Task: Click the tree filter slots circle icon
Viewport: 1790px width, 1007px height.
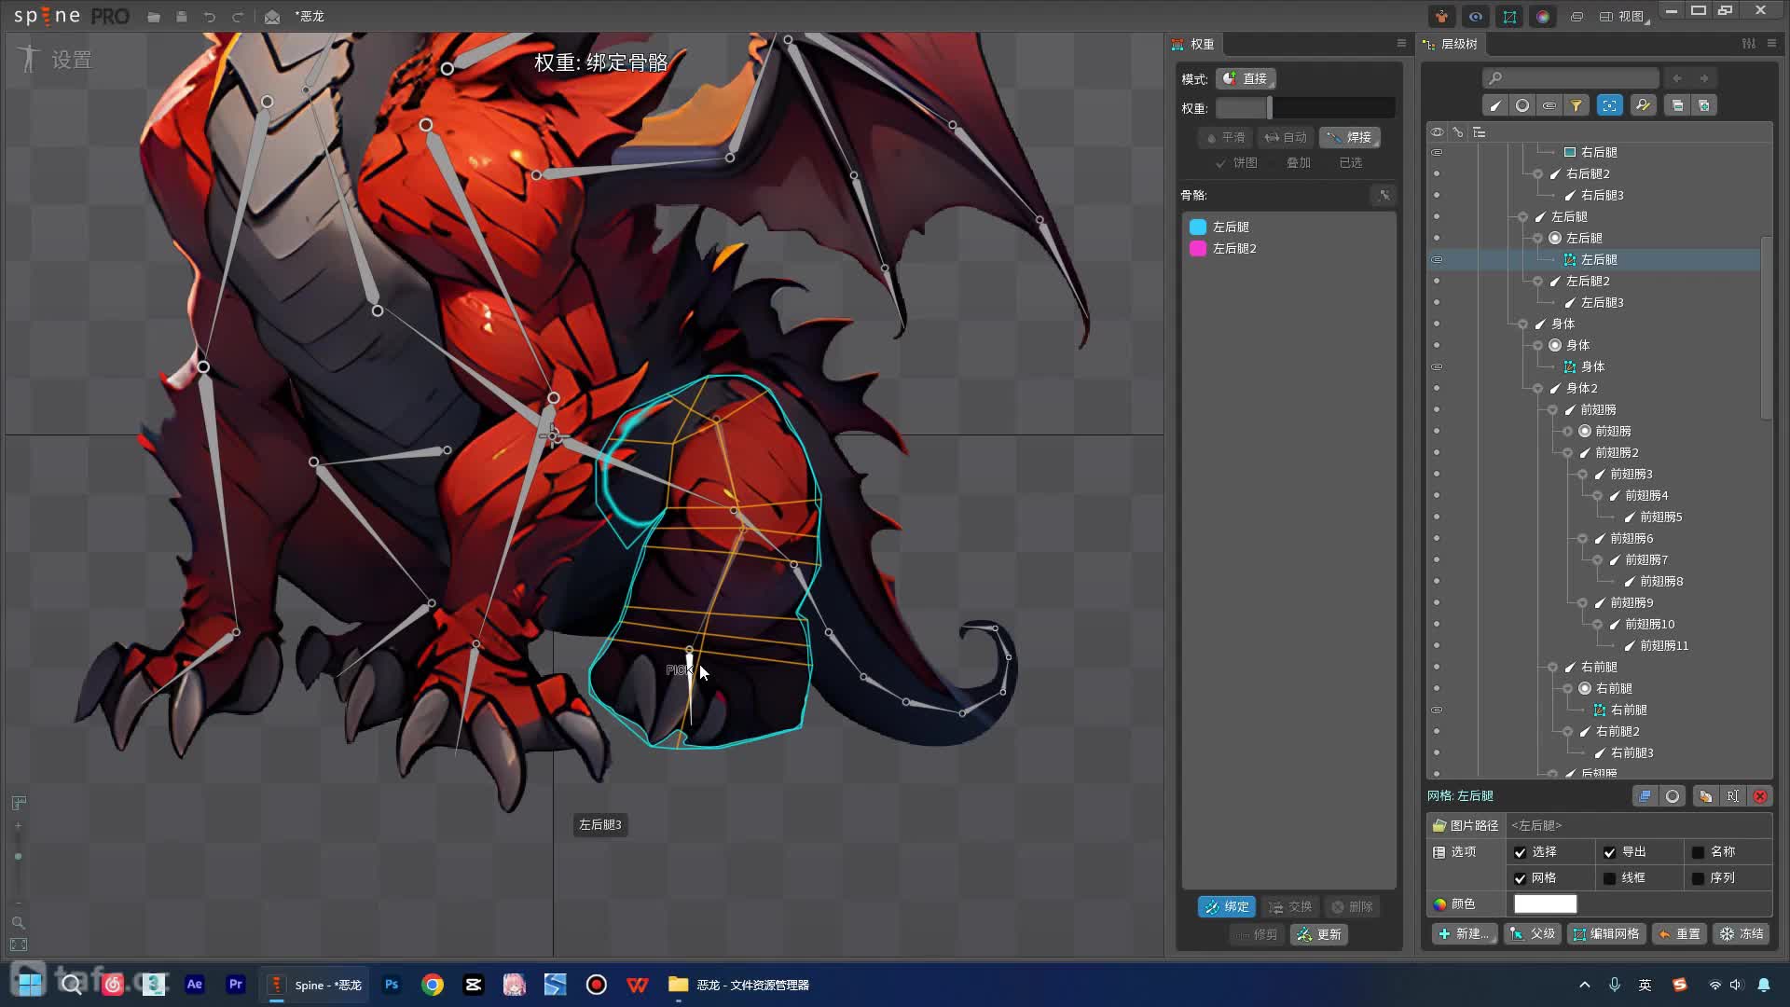Action: point(1522,105)
